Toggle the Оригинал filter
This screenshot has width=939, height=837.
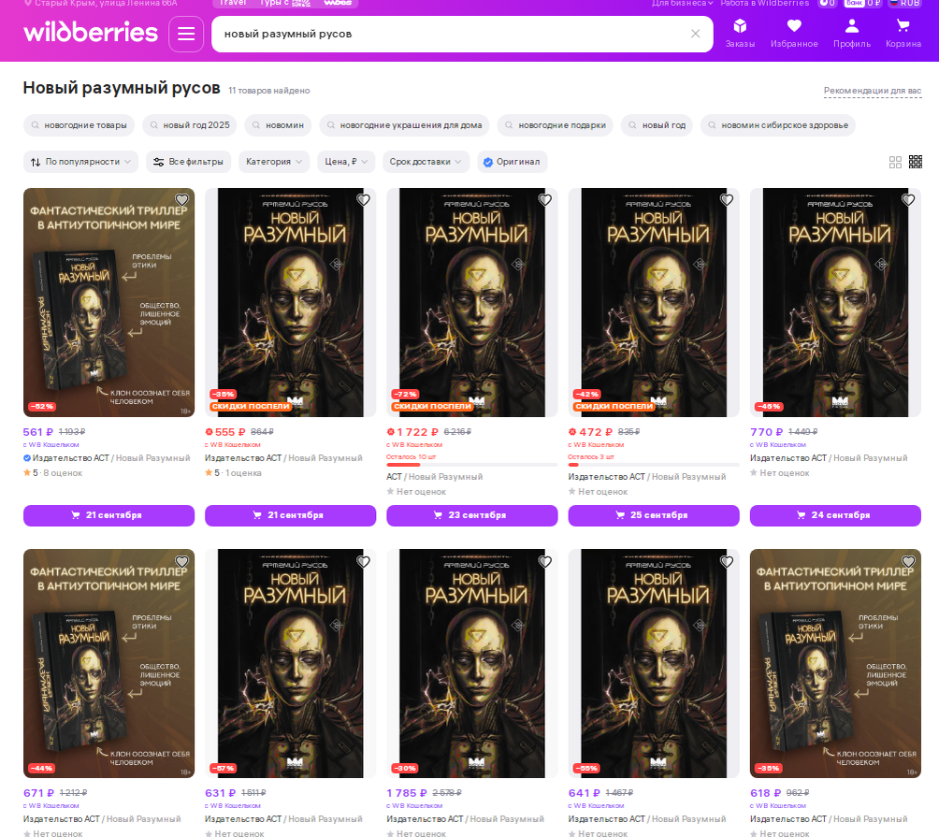[512, 162]
